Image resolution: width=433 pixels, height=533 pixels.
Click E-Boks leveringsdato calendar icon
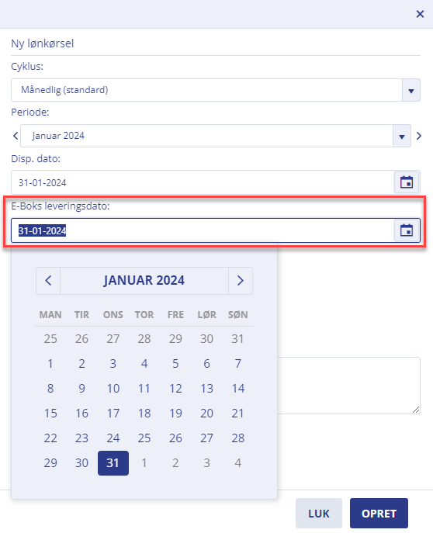[407, 230]
